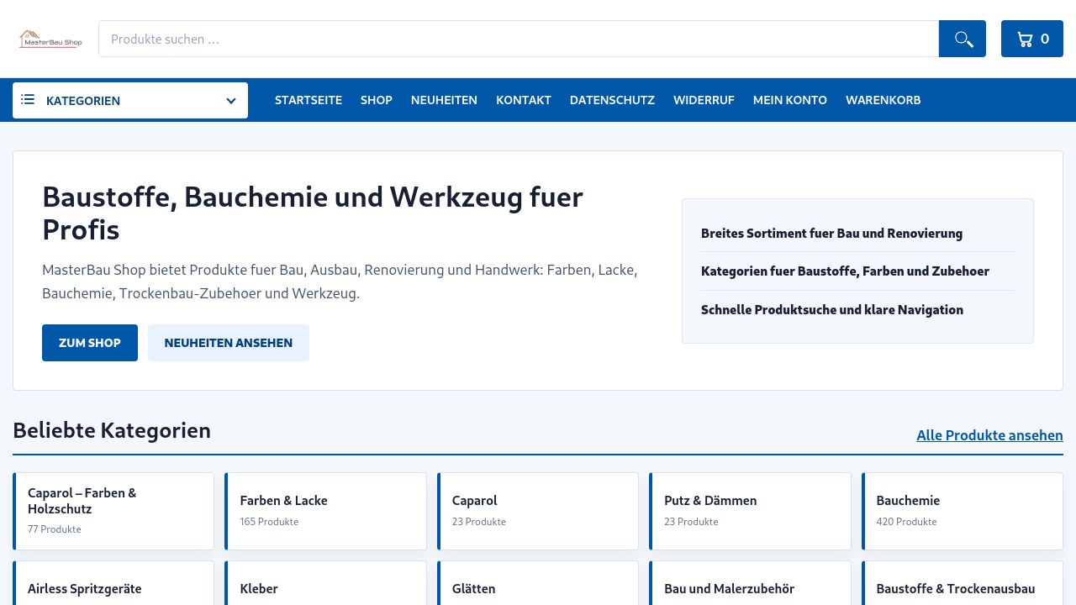Open the Datenschutz page link
Viewport: 1076px width, 605px height.
point(612,100)
